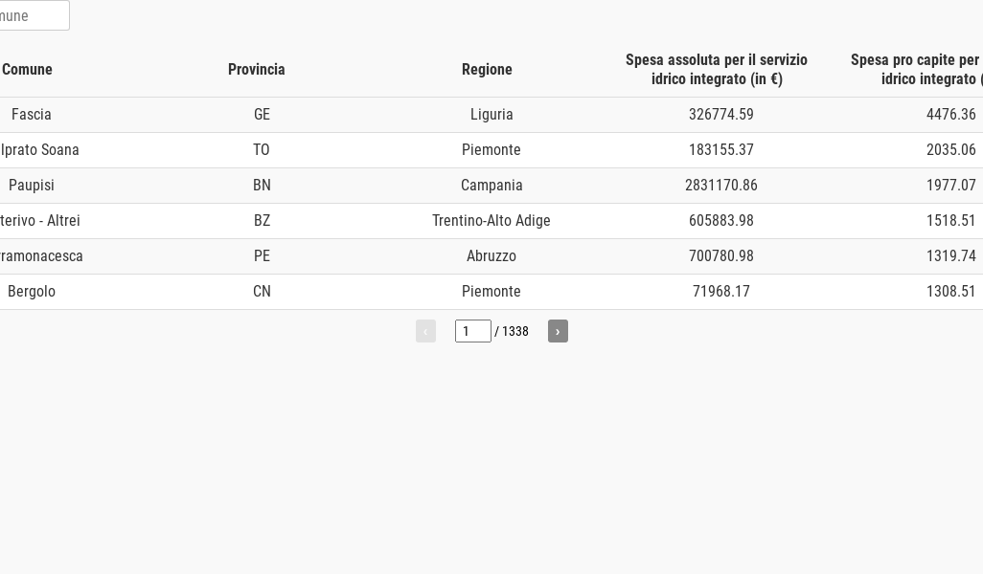
Task: Click the Campania region cell
Action: click(x=491, y=186)
